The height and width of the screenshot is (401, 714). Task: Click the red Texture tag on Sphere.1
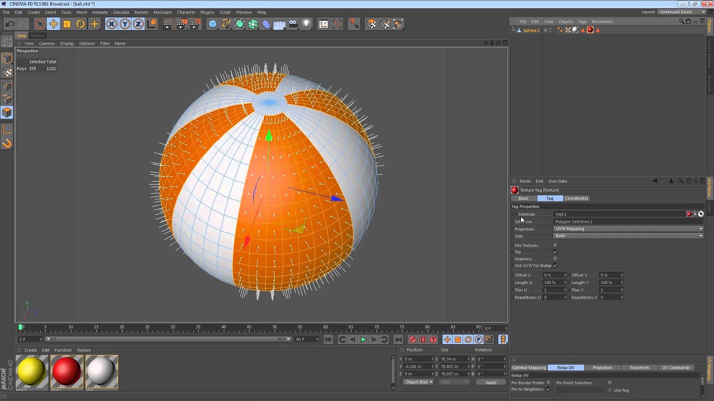click(x=590, y=30)
